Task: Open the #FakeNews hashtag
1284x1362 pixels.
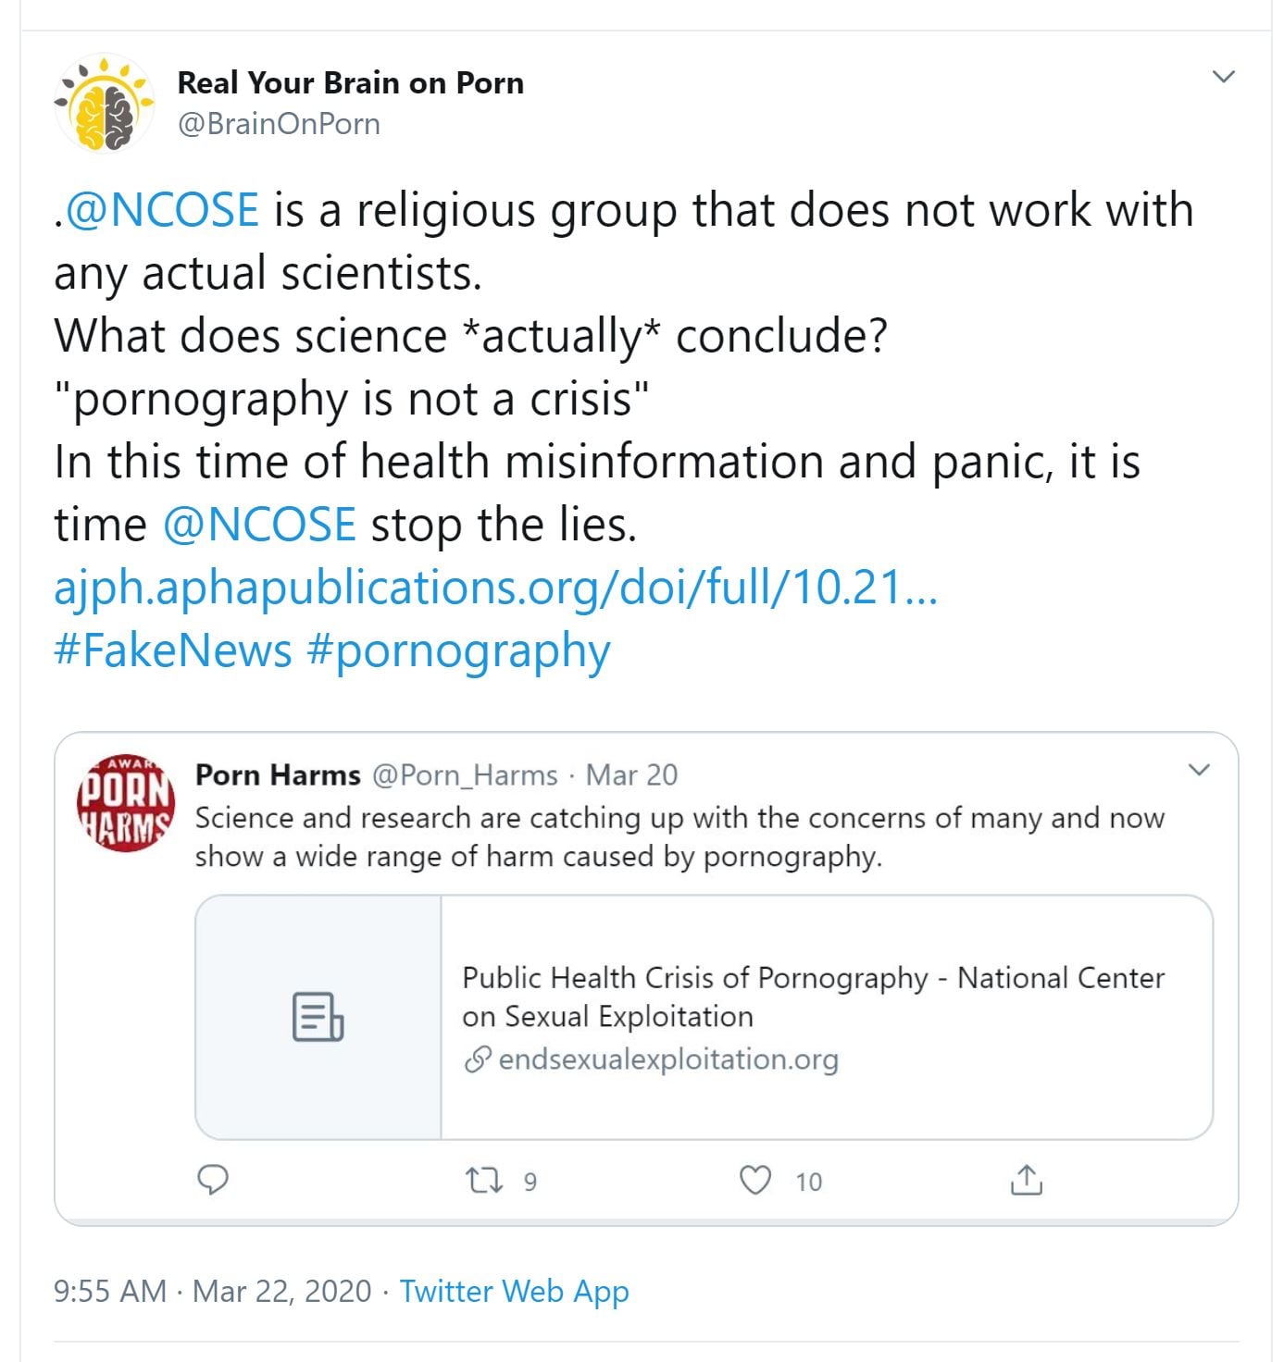Action: [x=173, y=650]
